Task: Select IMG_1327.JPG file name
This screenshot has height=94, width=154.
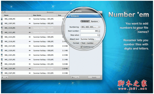Action: pos(10,73)
